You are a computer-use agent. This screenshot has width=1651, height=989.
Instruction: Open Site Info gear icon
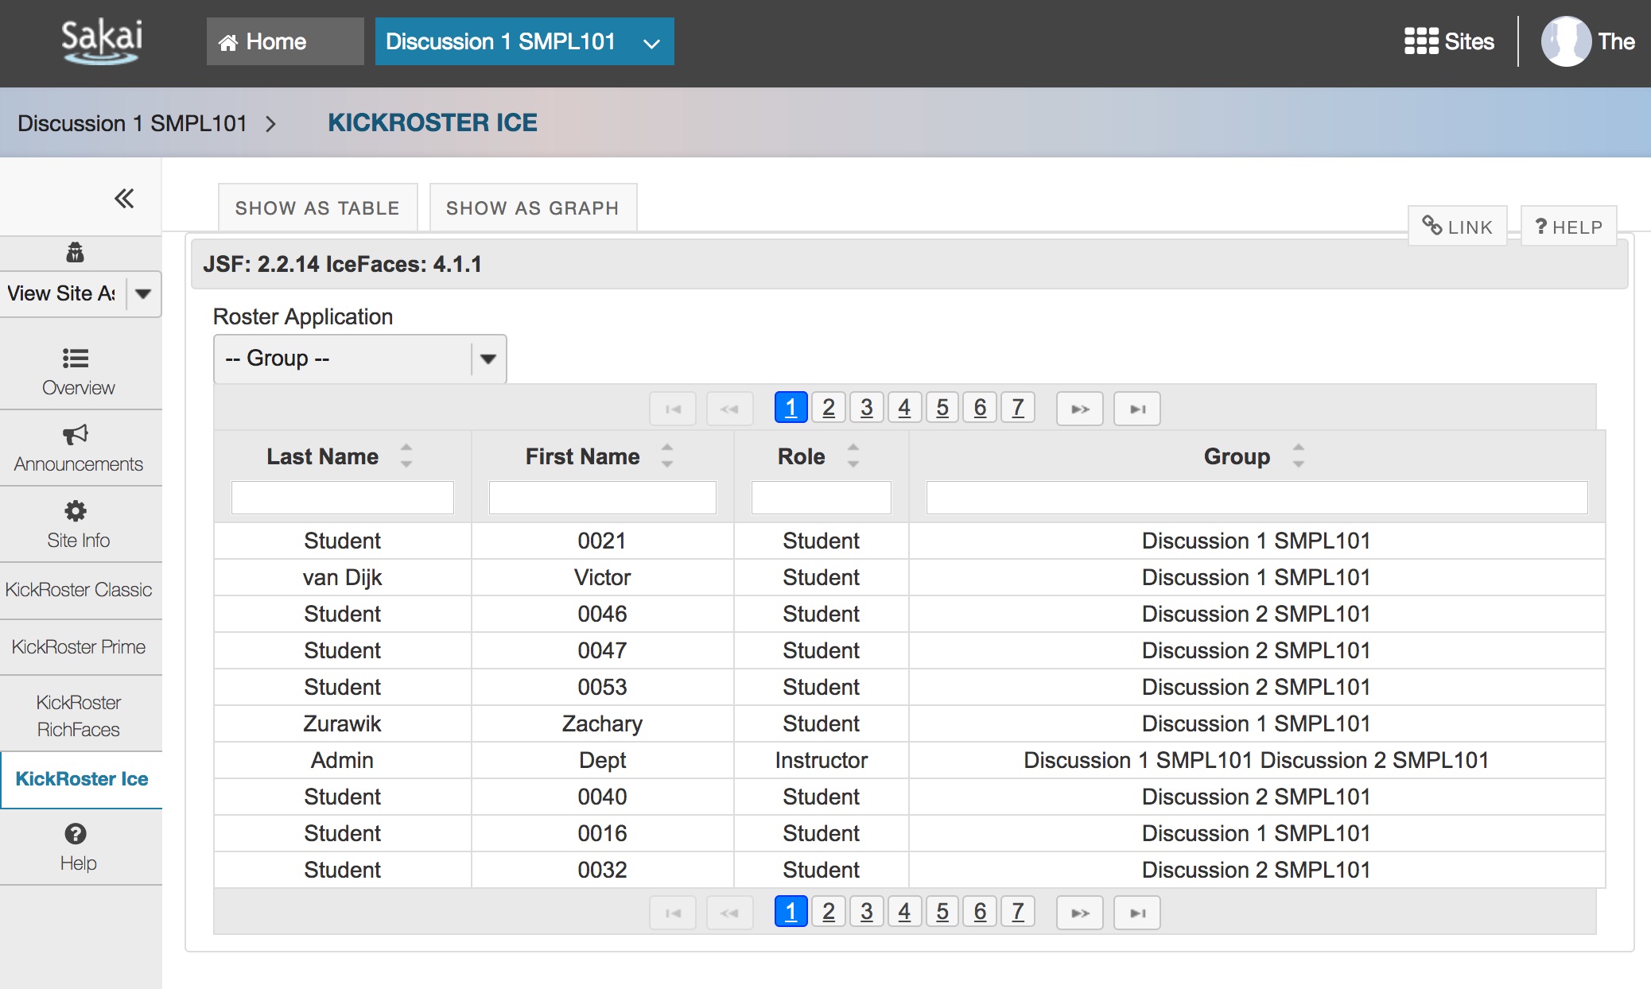tap(76, 510)
